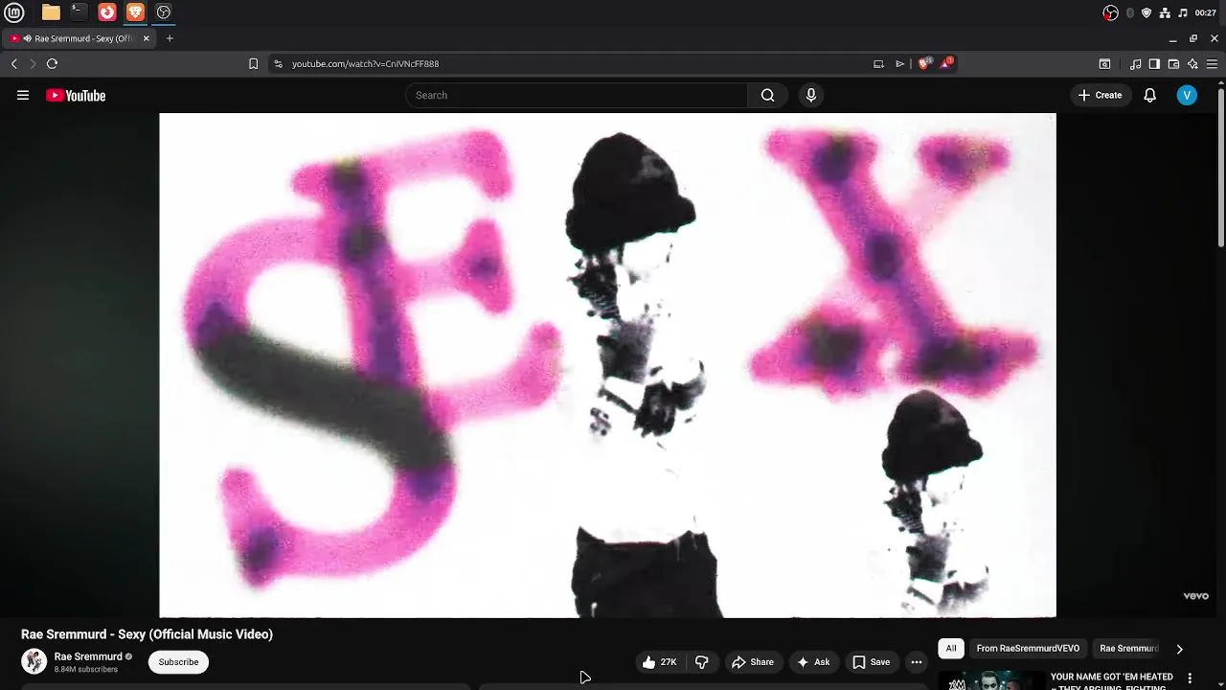Open Brave Rewards triangle icon
The width and height of the screenshot is (1226, 690).
pos(946,63)
